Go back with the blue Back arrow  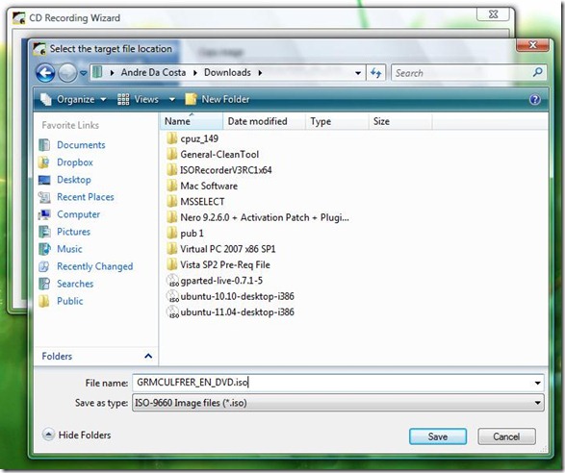[x=45, y=73]
